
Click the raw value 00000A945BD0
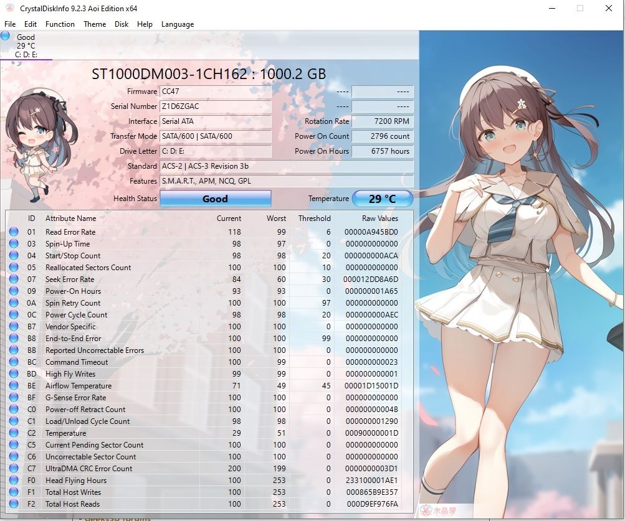click(x=371, y=232)
